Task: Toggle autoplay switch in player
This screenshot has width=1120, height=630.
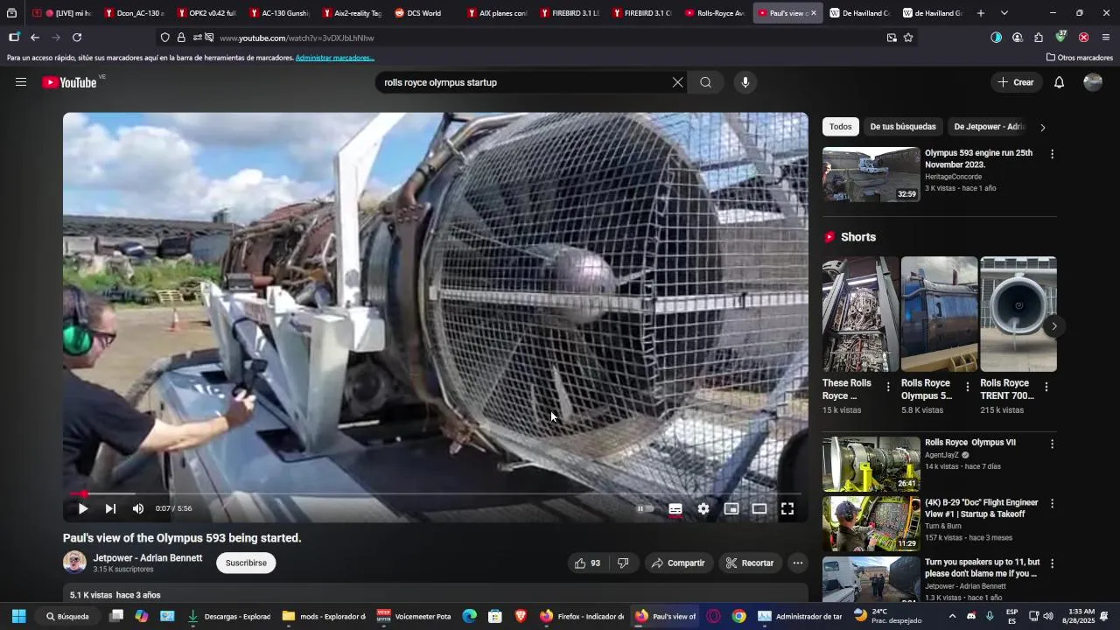Action: pyautogui.click(x=646, y=508)
